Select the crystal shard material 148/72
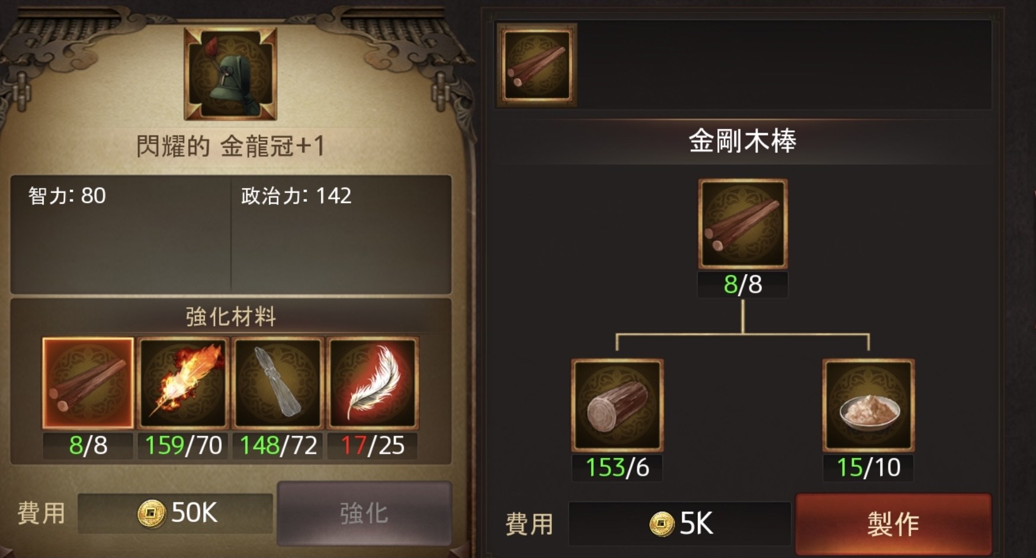This screenshot has width=1036, height=558. (x=278, y=383)
